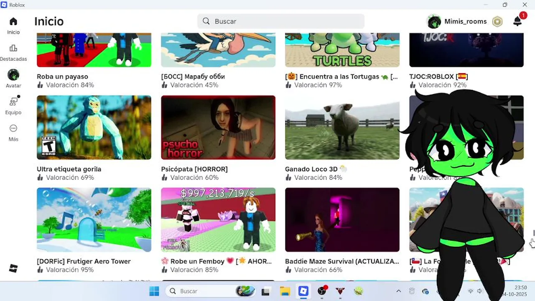Click [DORFic] Frutiger Aero Tower title
The height and width of the screenshot is (301, 535).
pos(84,262)
